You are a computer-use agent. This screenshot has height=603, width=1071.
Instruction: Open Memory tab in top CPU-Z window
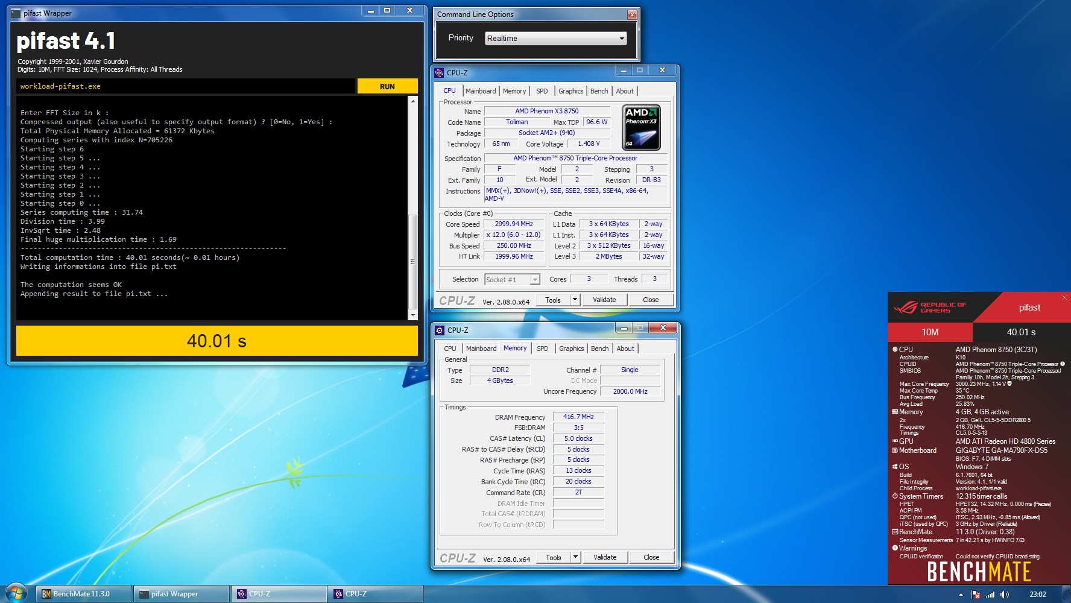tap(514, 91)
